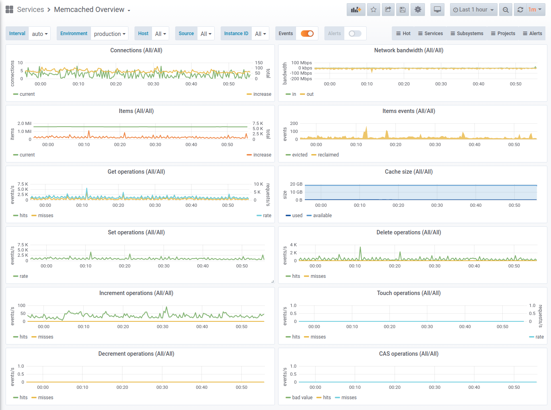The image size is (551, 410).
Task: Open the Instance ID 'All' dropdown
Action: 261,34
